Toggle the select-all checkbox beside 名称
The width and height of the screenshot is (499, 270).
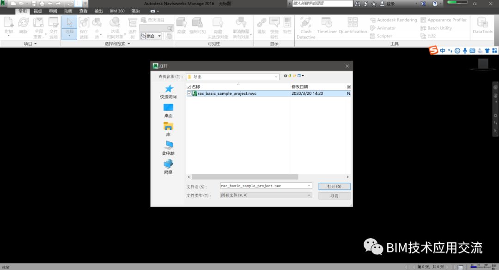tap(189, 87)
